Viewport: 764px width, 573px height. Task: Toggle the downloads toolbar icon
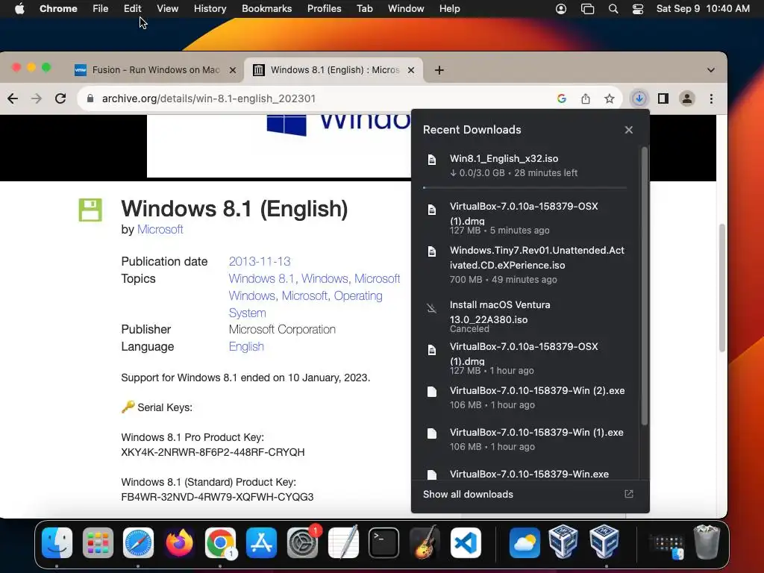tap(639, 99)
